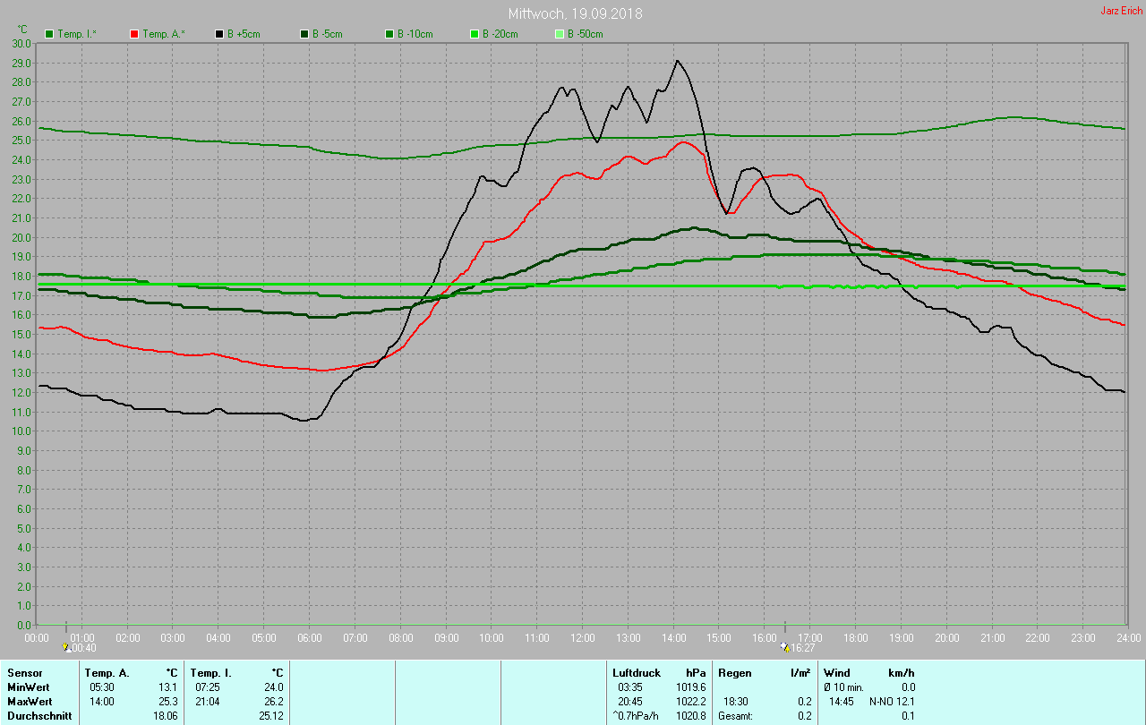The height and width of the screenshot is (725, 1146).
Task: Click the 'l/m²' unit header
Action: pos(800,673)
